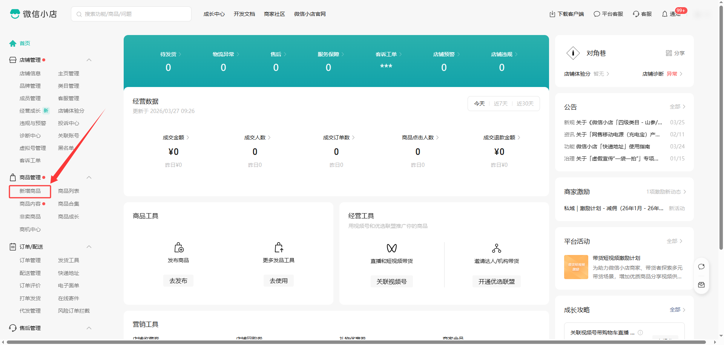Click the publish product icon

pos(179,247)
